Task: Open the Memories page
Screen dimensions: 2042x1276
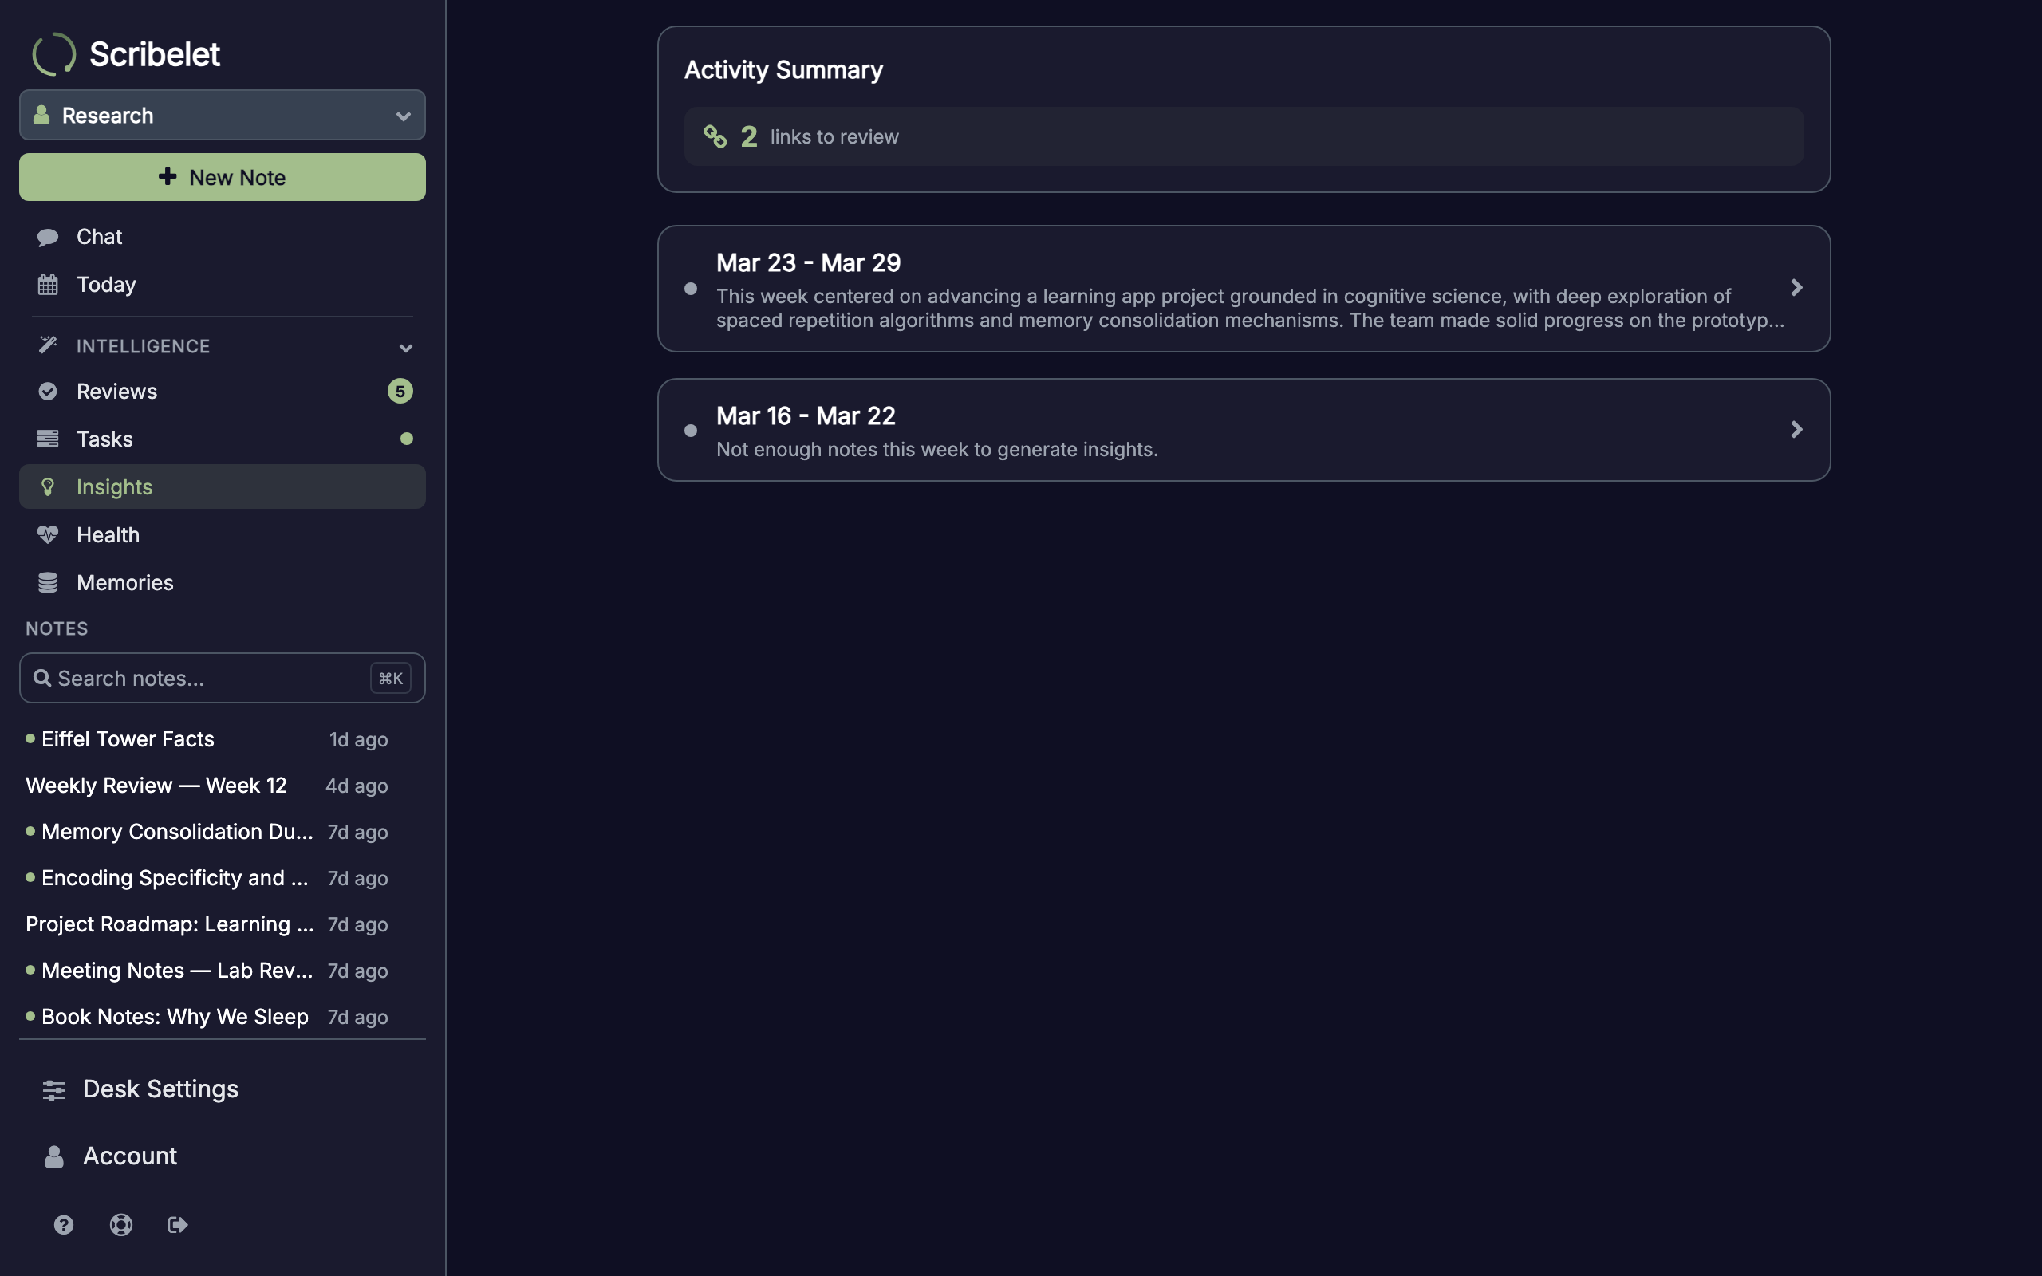Action: click(222, 582)
